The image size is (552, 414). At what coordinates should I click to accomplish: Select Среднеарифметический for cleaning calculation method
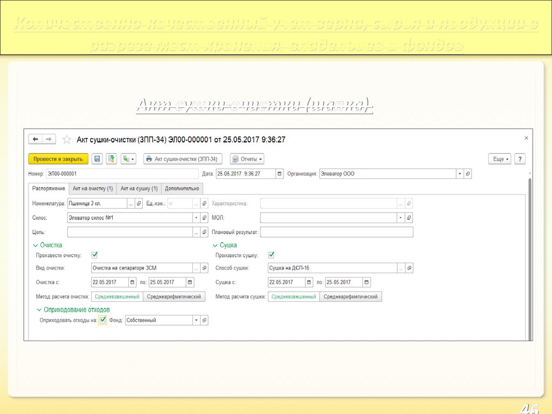[x=174, y=296]
